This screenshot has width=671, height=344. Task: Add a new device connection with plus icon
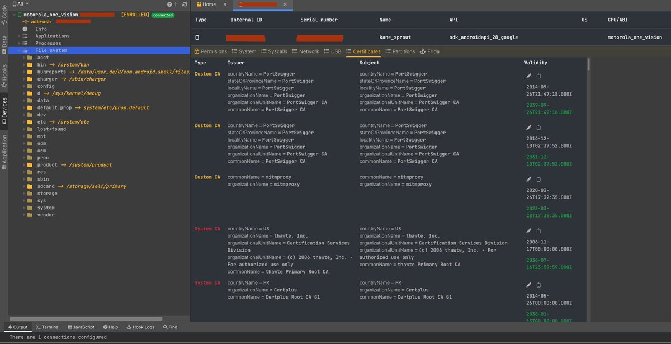point(175,4)
